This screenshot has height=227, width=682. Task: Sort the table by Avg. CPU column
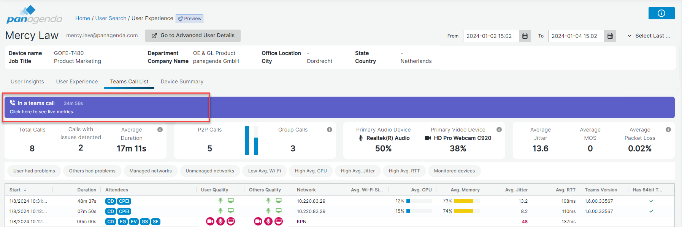click(x=421, y=190)
